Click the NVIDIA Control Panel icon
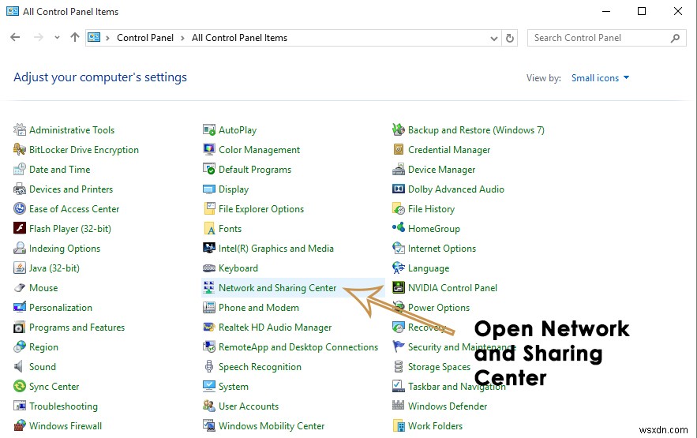This screenshot has height=438, width=697. (x=399, y=288)
